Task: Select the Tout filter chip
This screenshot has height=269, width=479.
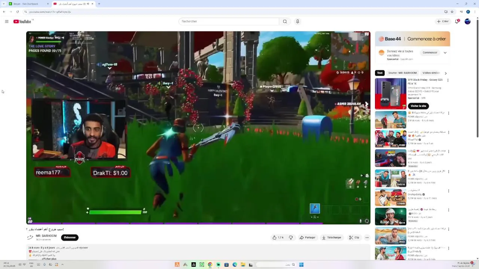Action: 380,73
